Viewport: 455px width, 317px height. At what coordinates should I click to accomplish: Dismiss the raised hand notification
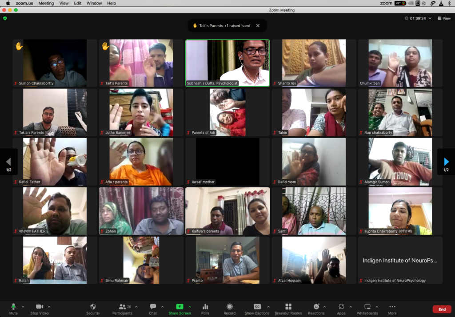(258, 26)
